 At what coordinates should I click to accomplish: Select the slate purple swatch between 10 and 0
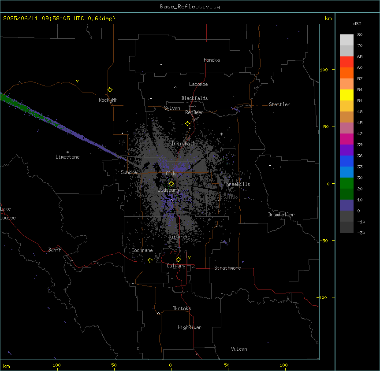coord(346,205)
